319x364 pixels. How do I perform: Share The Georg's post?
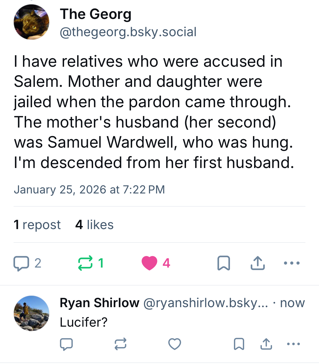[x=257, y=263]
